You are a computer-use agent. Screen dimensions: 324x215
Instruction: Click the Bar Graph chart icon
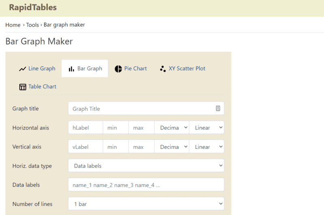pyautogui.click(x=71, y=69)
